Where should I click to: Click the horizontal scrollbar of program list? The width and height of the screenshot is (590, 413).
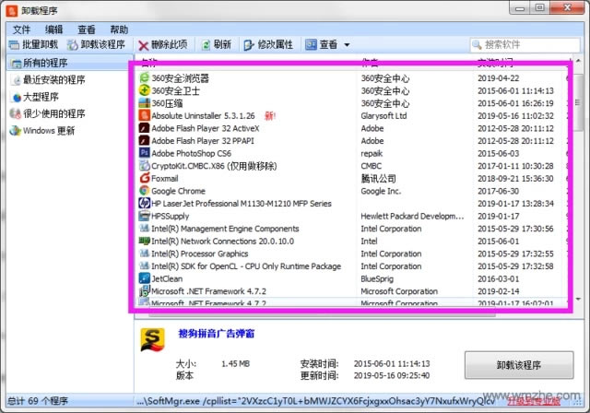click(x=322, y=315)
